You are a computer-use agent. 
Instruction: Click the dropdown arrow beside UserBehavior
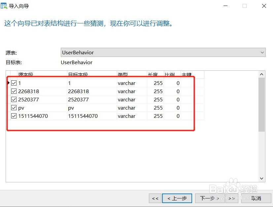click(x=262, y=52)
